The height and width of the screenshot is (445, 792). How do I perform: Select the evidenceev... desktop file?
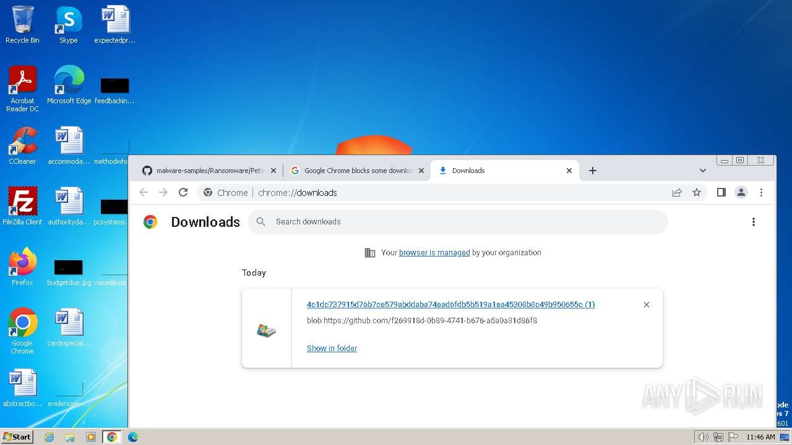click(69, 394)
